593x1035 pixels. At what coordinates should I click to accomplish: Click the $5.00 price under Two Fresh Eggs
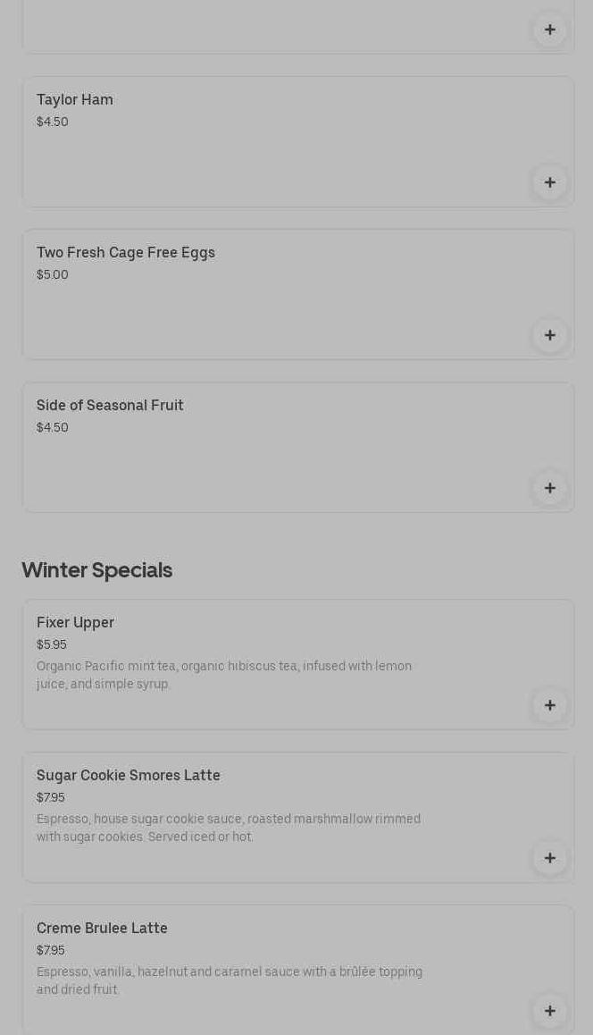tap(53, 274)
